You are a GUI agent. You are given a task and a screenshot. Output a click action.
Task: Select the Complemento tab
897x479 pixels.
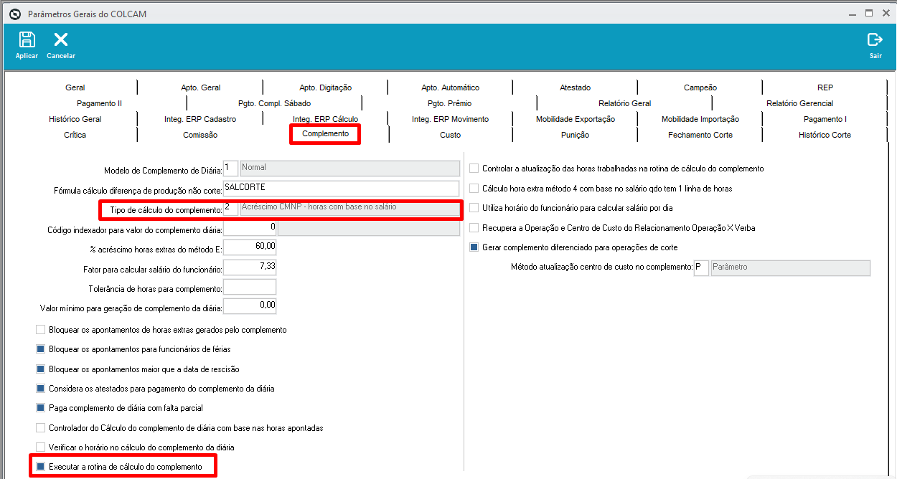point(326,134)
